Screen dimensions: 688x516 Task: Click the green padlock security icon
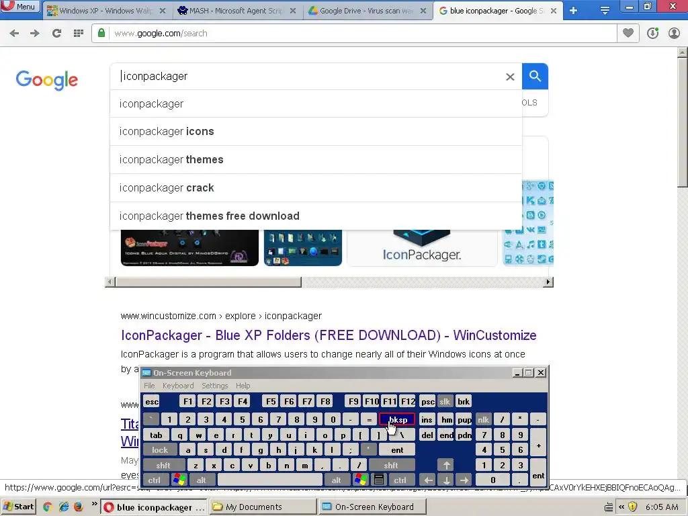(x=101, y=33)
